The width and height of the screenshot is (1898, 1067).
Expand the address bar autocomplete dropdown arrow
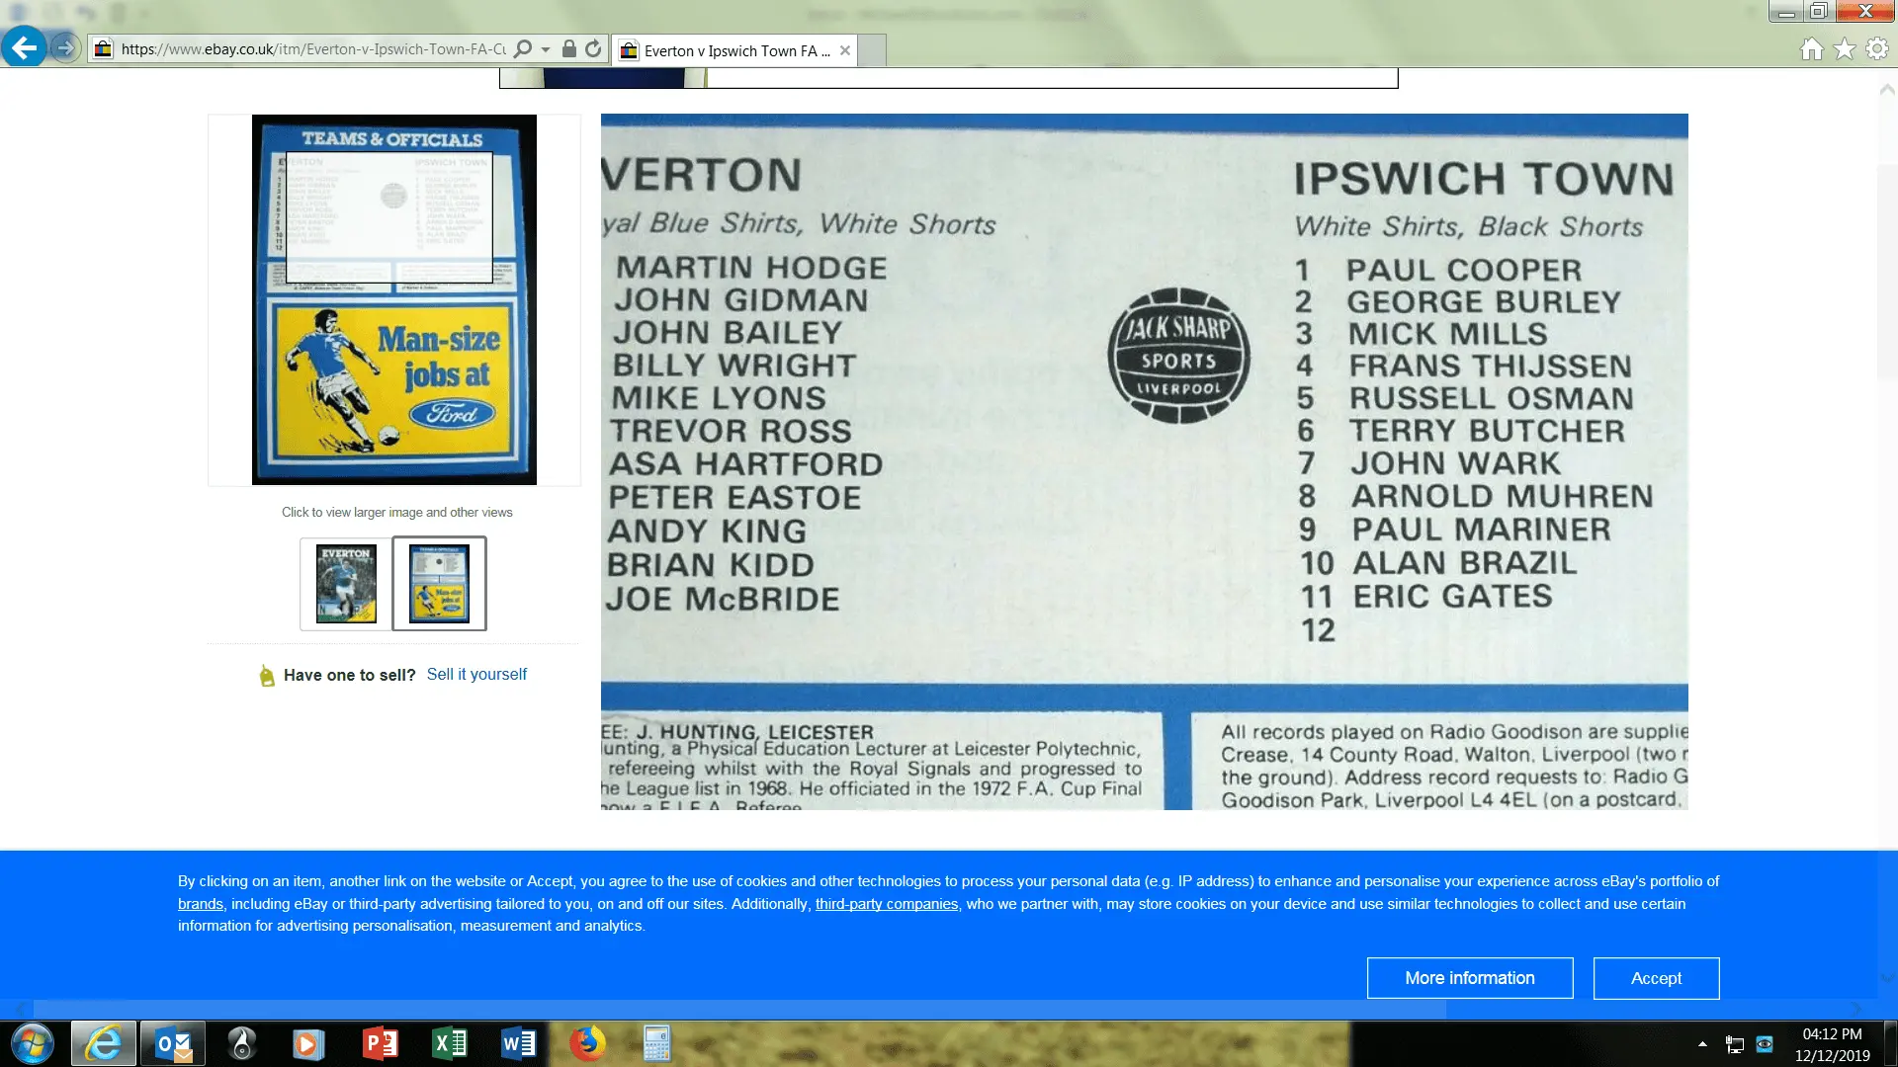tap(546, 49)
